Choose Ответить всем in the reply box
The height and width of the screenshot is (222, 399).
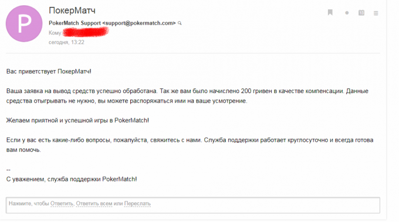click(x=94, y=203)
